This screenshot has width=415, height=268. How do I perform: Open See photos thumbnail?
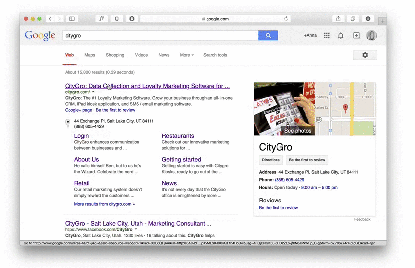[x=284, y=109]
